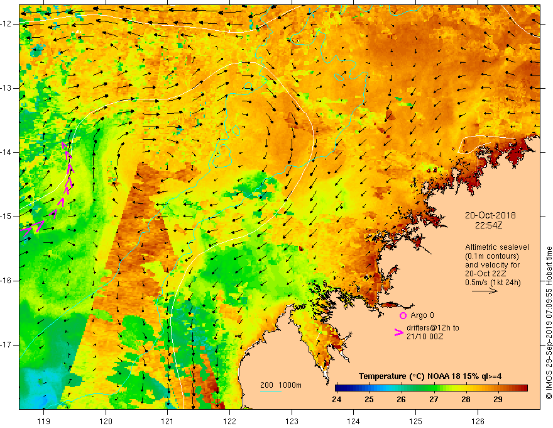553x428 pixels.
Task: Click the '(0.1m contours)' text
Action: pyautogui.click(x=492, y=256)
